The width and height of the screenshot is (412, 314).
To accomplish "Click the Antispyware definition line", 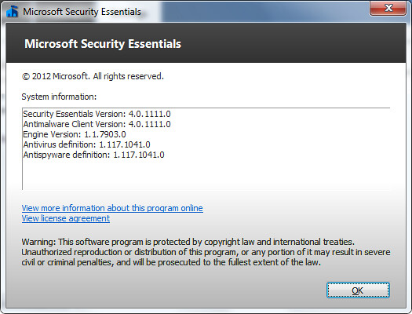I will [93, 155].
